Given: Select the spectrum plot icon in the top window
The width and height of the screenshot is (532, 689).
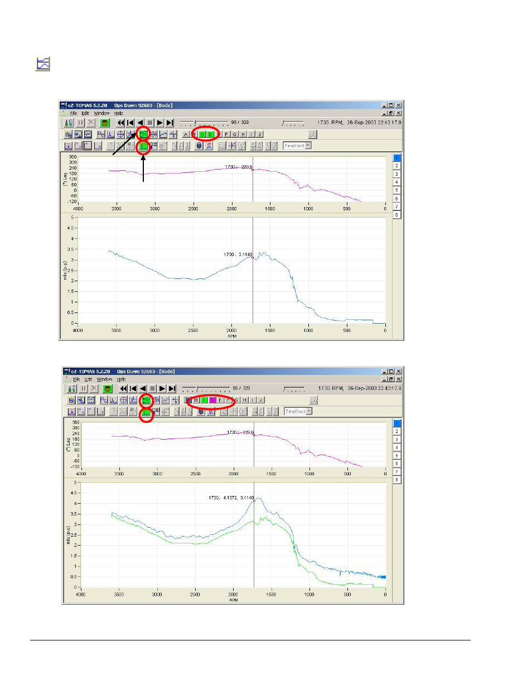Looking at the screenshot, I should click(110, 134).
